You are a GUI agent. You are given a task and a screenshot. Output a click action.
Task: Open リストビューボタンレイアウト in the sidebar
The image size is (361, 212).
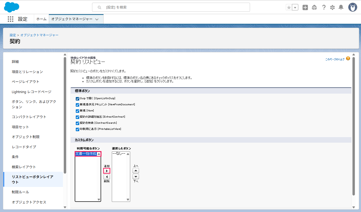pyautogui.click(x=33, y=179)
